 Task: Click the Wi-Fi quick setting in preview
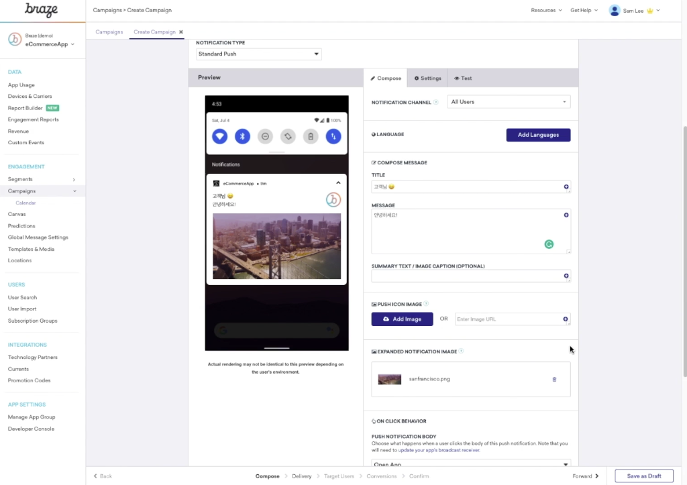[219, 136]
